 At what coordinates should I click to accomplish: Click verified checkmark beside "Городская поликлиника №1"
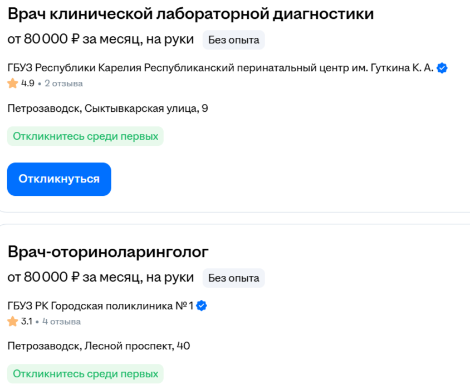tap(202, 305)
